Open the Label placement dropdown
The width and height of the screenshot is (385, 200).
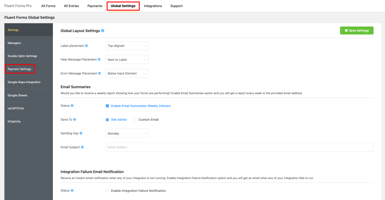point(127,46)
